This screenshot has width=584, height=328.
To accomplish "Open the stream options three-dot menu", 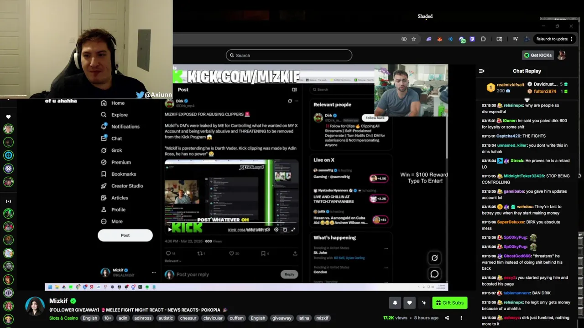I will tap(461, 318).
